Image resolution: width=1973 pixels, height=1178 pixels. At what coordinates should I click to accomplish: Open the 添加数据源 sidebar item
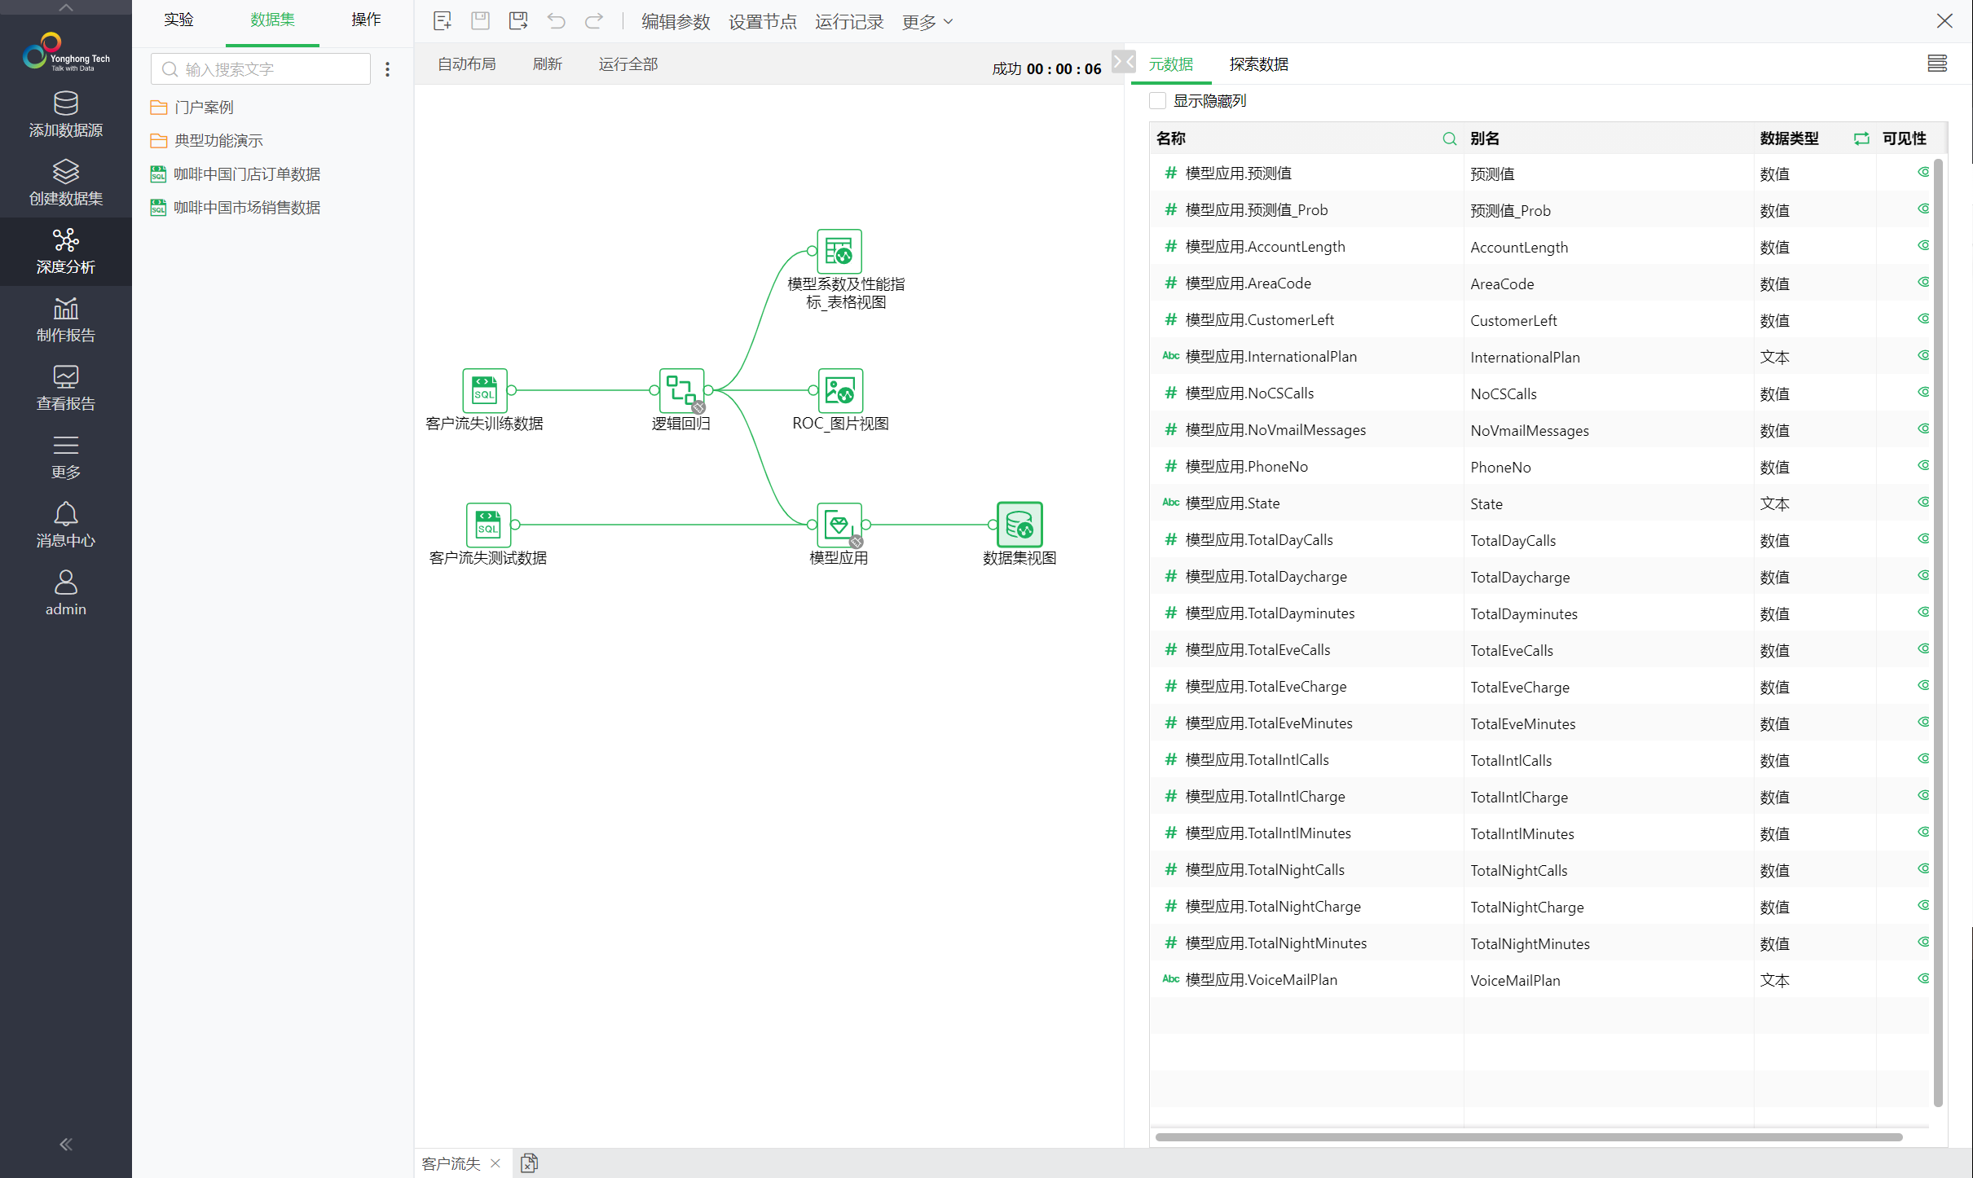[65, 114]
